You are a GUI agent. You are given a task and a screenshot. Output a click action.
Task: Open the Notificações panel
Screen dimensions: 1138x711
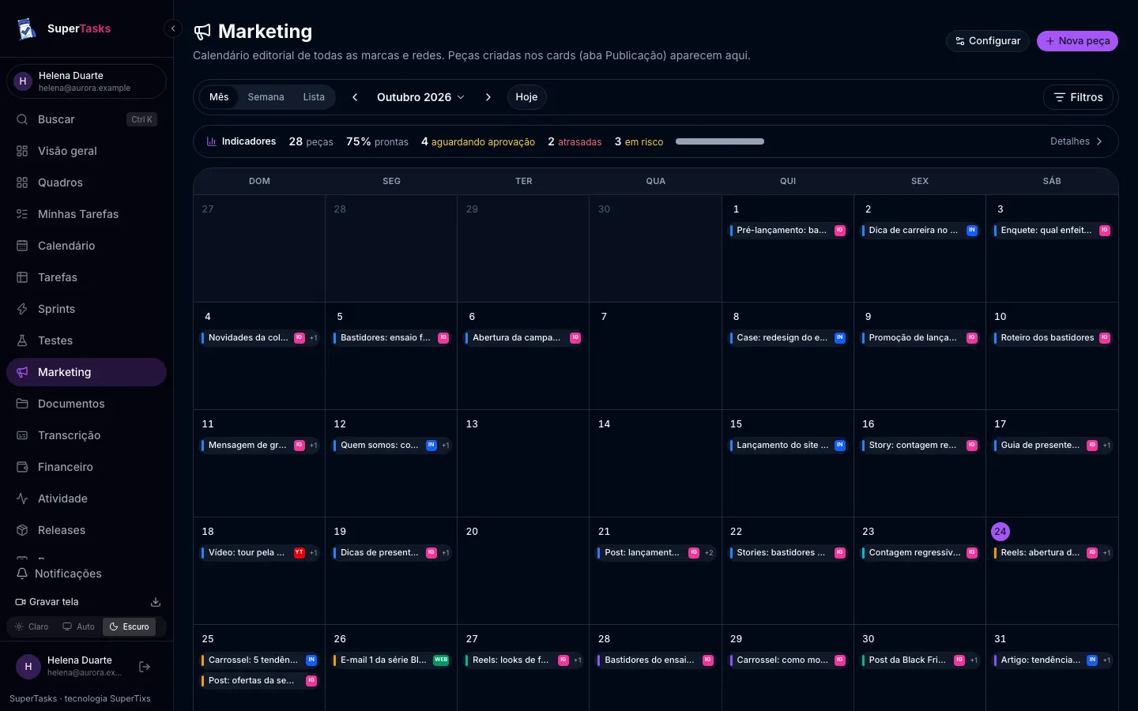pyautogui.click(x=86, y=574)
